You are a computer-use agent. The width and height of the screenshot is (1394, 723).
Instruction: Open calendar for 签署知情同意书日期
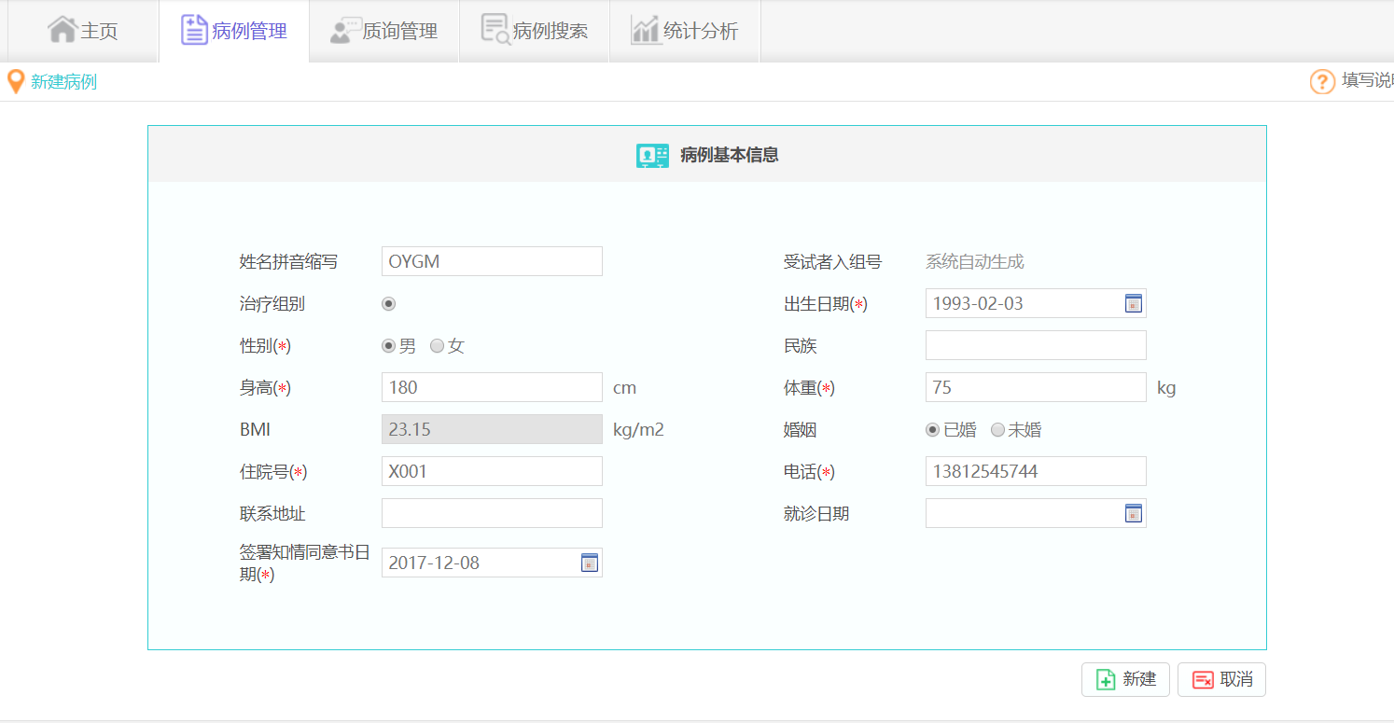tap(589, 563)
